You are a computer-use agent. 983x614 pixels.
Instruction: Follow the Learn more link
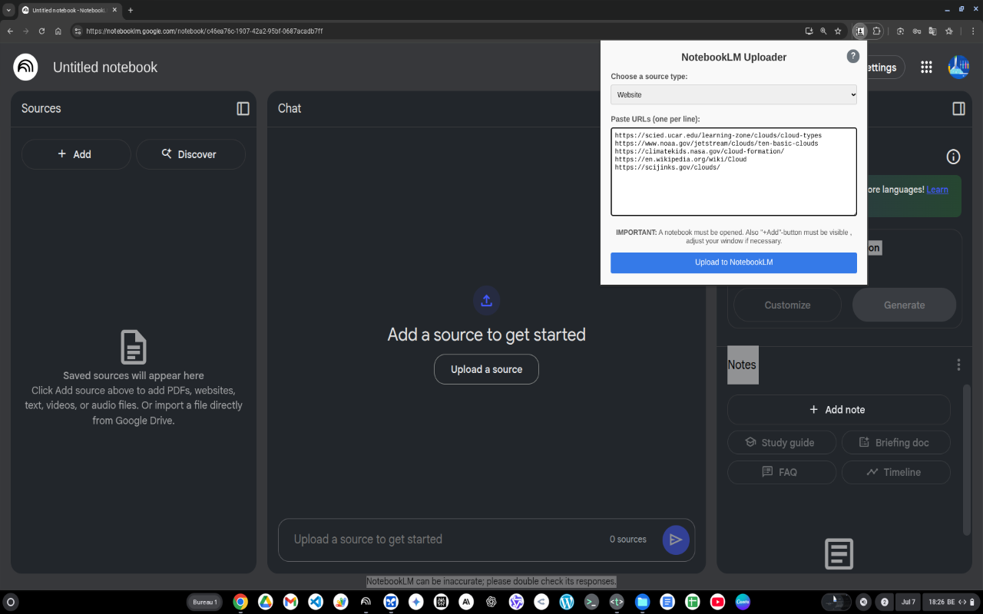937,190
